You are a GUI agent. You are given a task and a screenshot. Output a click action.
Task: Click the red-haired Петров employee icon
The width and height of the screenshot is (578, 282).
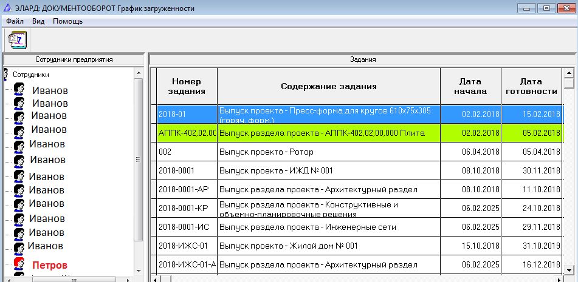[x=19, y=264]
